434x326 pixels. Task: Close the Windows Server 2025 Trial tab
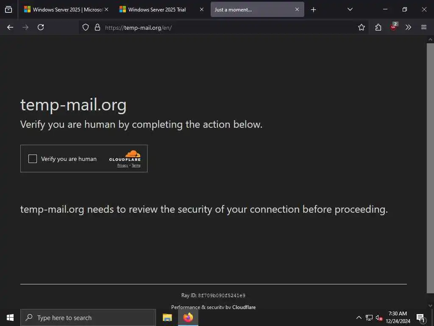pos(201,9)
